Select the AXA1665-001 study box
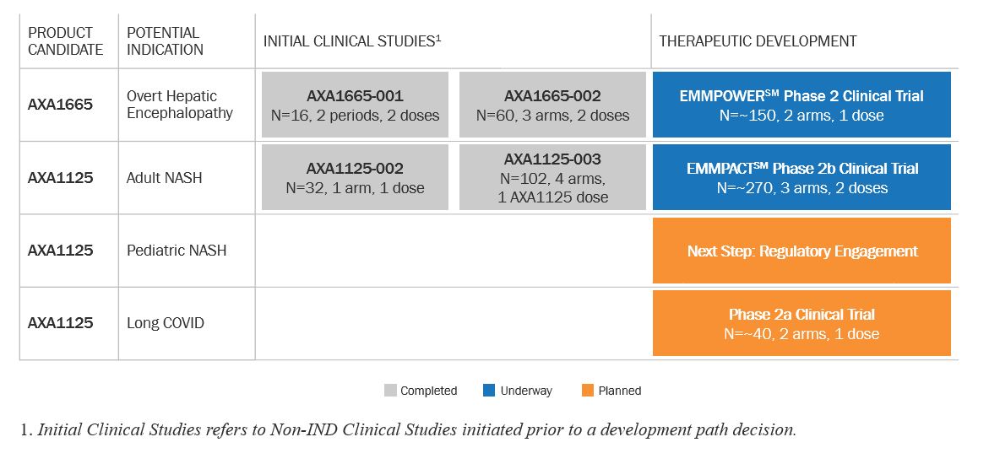Viewport: 989px width, 464px height. [x=355, y=105]
